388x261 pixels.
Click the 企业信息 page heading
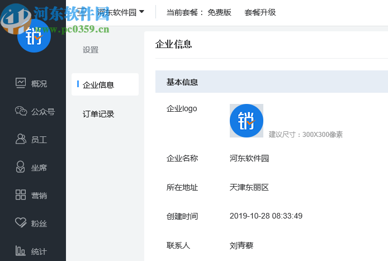[174, 44]
